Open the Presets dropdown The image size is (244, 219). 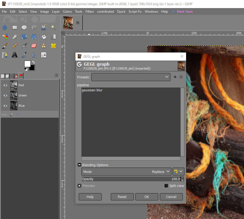[x=131, y=77]
